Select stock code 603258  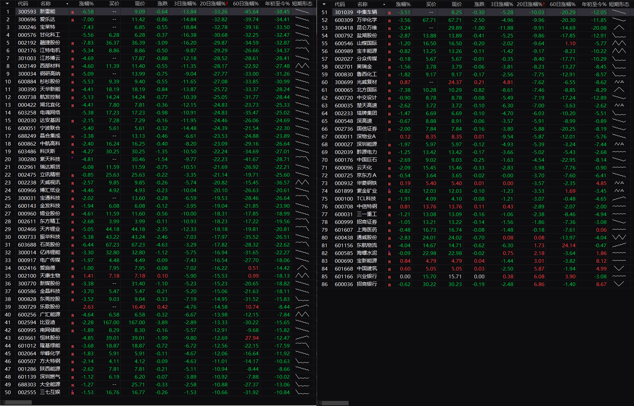point(27,112)
